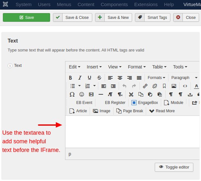Viewport: 201px width, 181px height.
Task: Click inside the empty editor text area
Action: (132, 131)
